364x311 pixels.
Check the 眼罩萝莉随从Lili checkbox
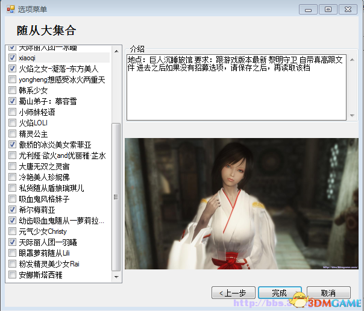(12, 253)
